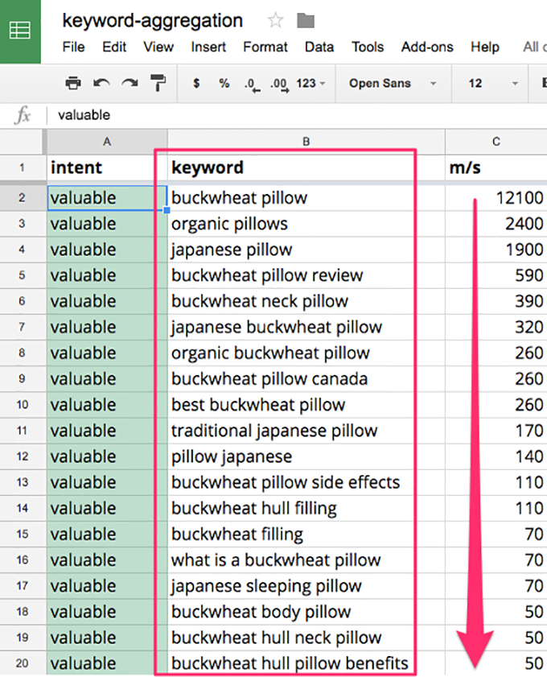Image resolution: width=547 pixels, height=677 pixels.
Task: Select the 'buckwheat hull pillow benefits' cell
Action: (306, 663)
